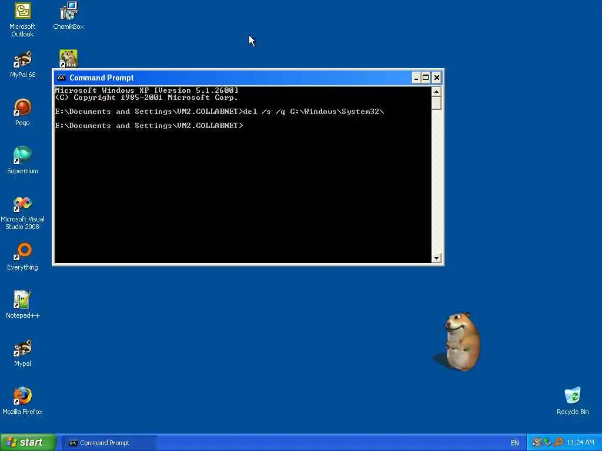Close the Command Prompt window
This screenshot has width=602, height=451.
437,78
